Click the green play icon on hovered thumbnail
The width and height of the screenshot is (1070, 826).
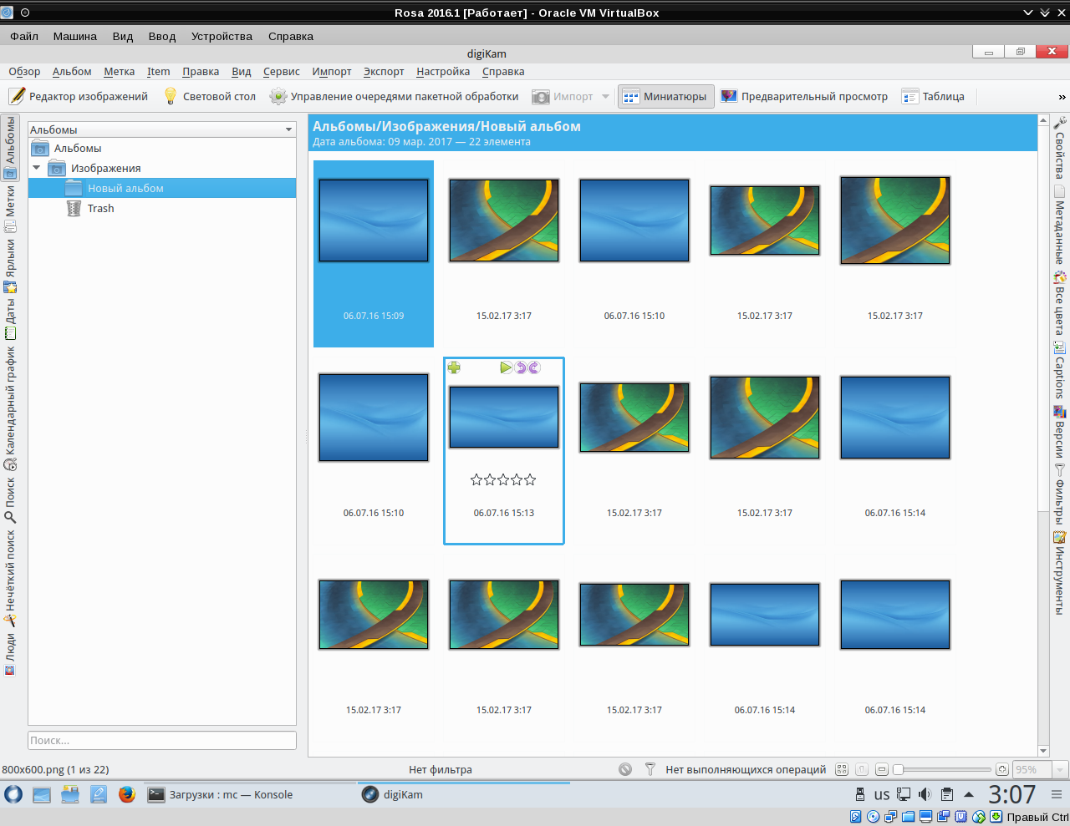[x=506, y=367]
